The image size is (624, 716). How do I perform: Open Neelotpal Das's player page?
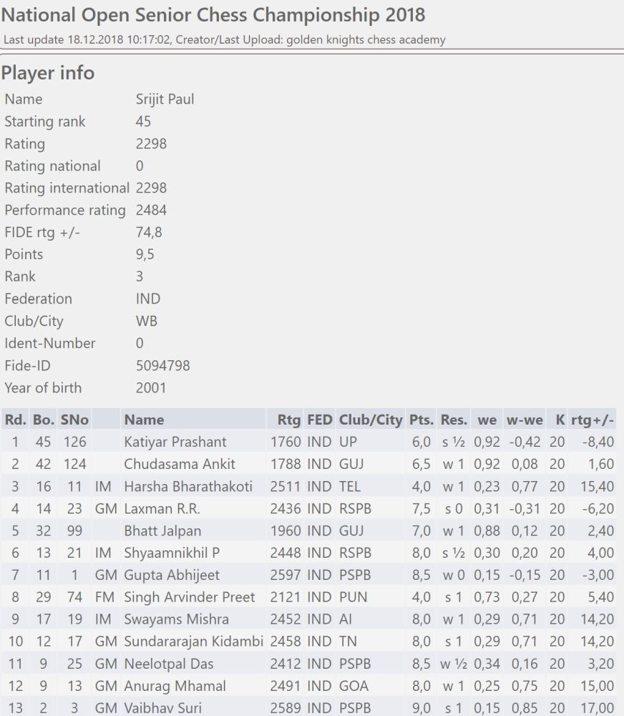[x=169, y=664]
